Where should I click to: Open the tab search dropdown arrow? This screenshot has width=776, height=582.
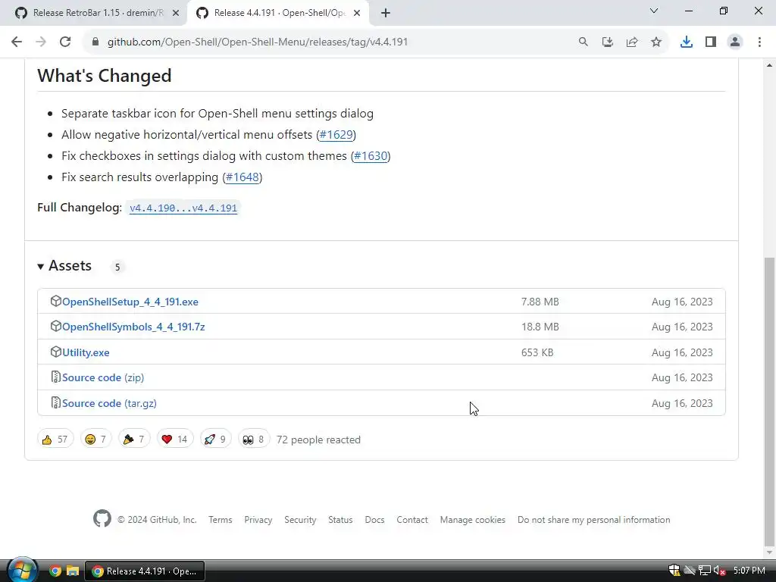point(654,11)
